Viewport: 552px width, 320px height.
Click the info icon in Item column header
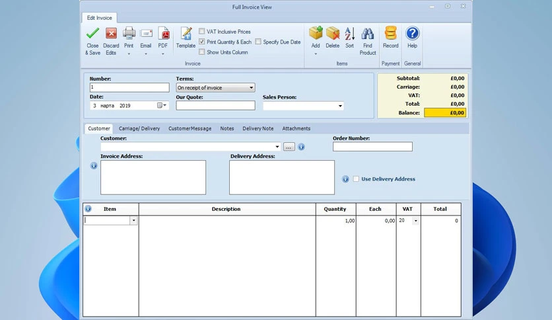88,209
